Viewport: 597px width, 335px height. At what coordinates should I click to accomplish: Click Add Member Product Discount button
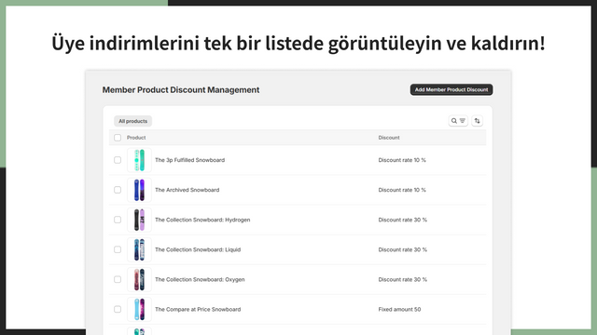[451, 89]
